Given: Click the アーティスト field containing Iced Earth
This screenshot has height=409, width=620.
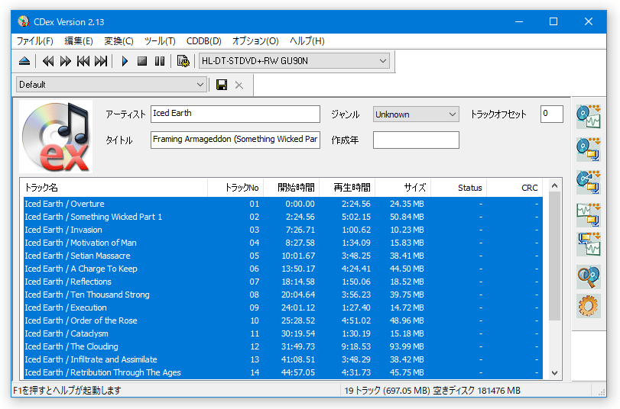Looking at the screenshot, I should point(235,114).
